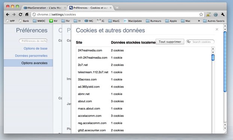Screen dimensions: 233x140
Task: Click the cookie list scrollbar thumb
Action: pyautogui.click(x=213, y=57)
